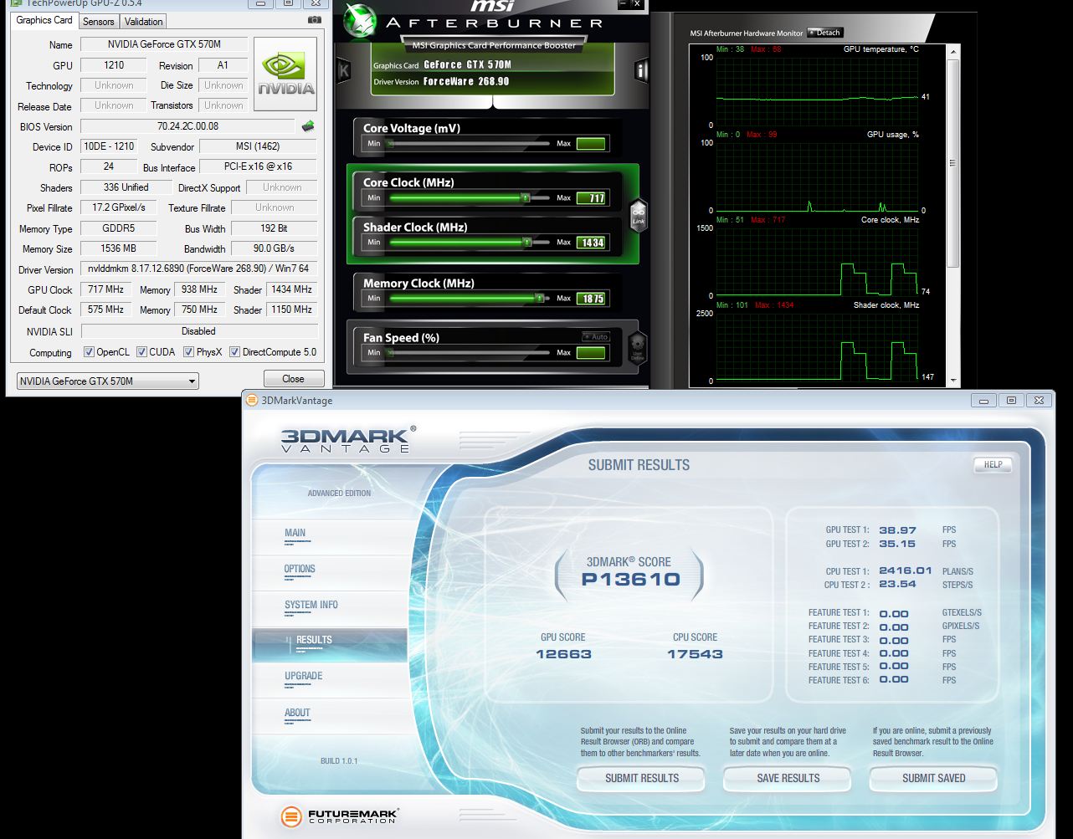Image resolution: width=1073 pixels, height=839 pixels.
Task: Toggle the DirectCompute 5.0 checkbox
Action: [234, 352]
